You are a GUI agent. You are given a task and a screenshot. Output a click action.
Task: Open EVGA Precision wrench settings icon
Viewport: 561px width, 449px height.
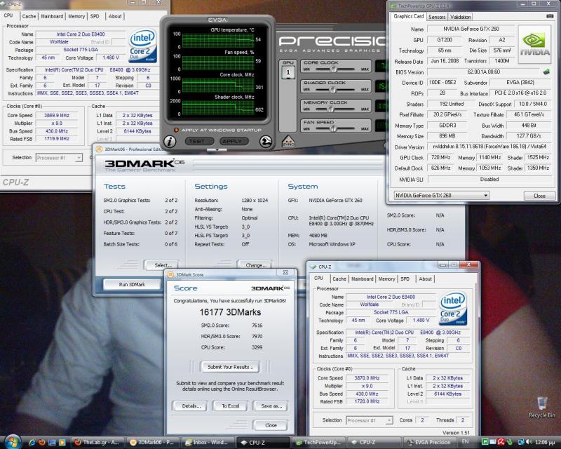pos(266,142)
